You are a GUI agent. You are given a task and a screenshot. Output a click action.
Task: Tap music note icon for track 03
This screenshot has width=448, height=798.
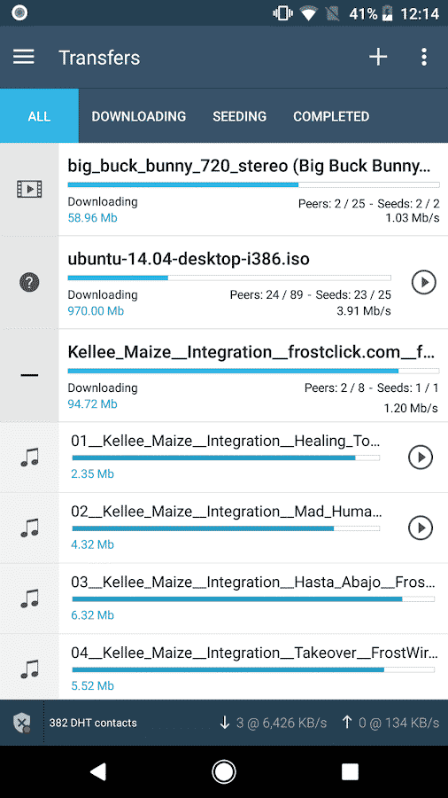coord(29,598)
